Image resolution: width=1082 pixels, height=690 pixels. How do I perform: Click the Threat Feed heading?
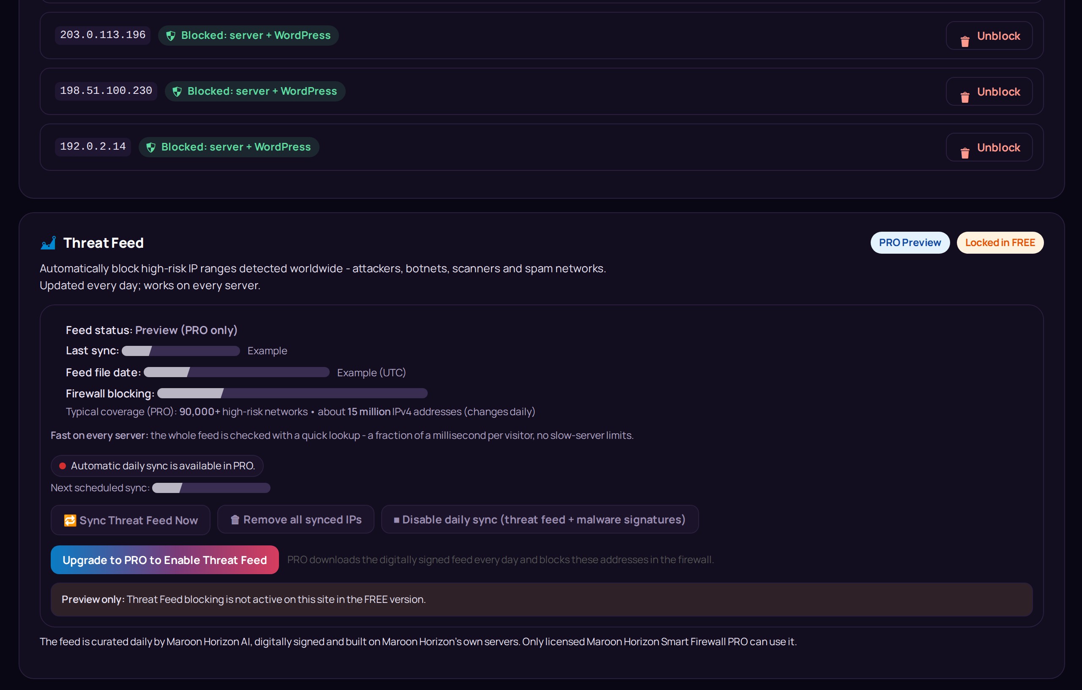104,243
